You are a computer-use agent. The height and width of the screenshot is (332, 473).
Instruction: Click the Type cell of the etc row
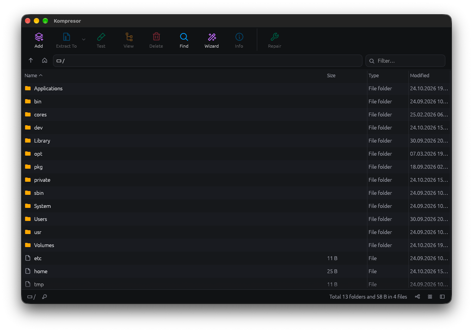pos(372,258)
